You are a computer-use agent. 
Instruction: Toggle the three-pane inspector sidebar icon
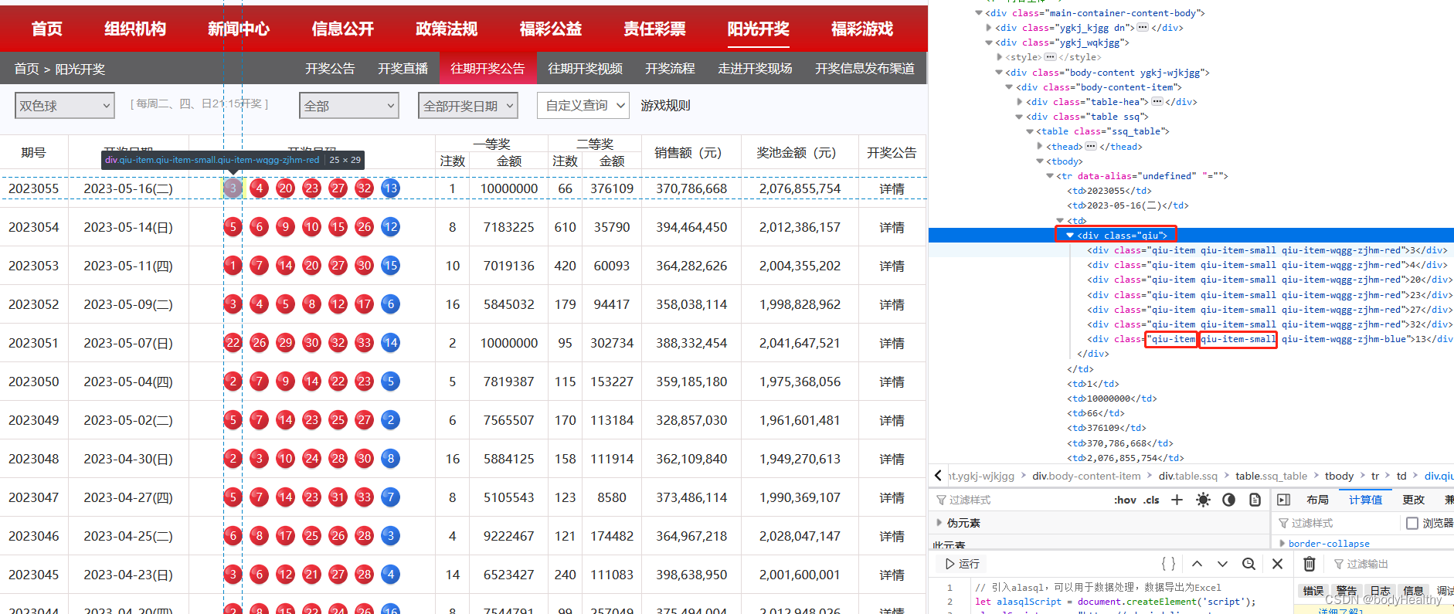[x=1283, y=500]
